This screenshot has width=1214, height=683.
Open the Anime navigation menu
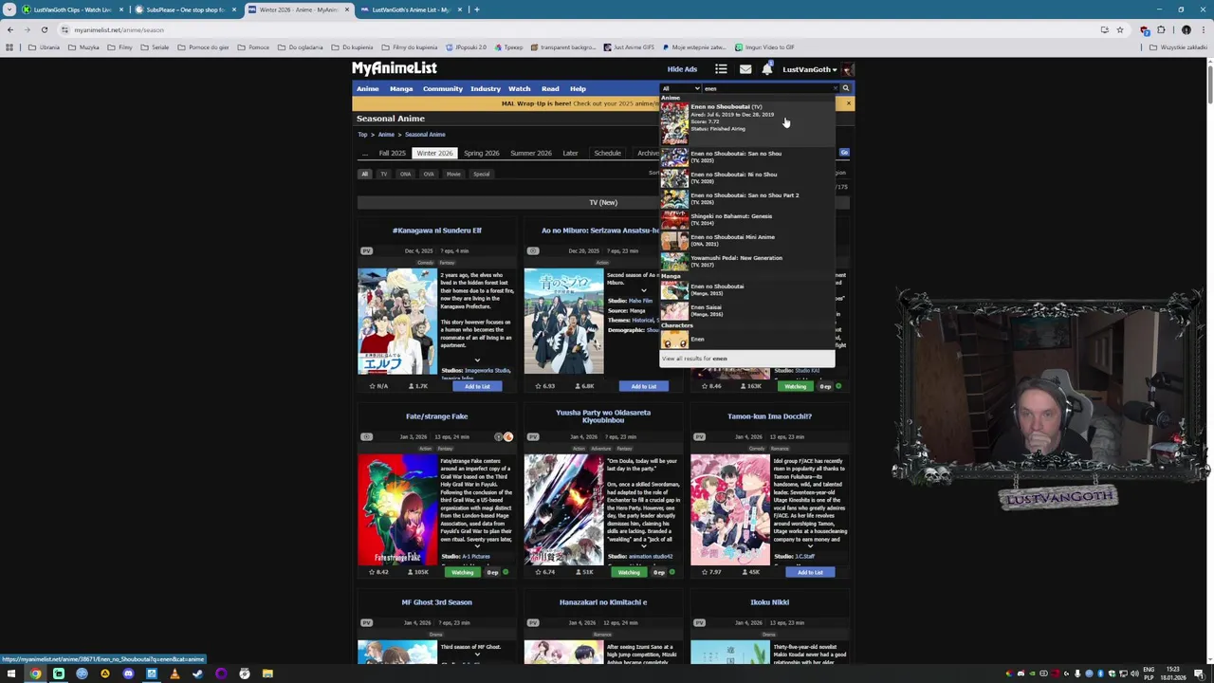pos(367,88)
